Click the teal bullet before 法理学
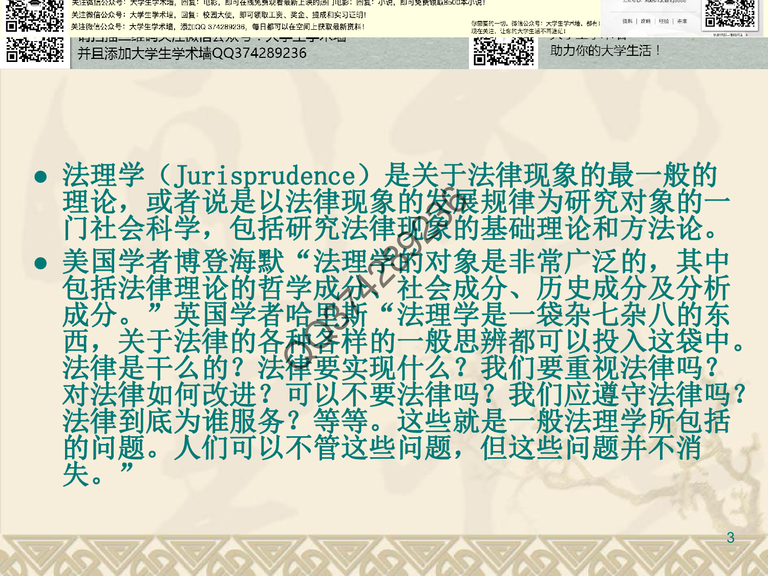The height and width of the screenshot is (576, 768). [41, 177]
